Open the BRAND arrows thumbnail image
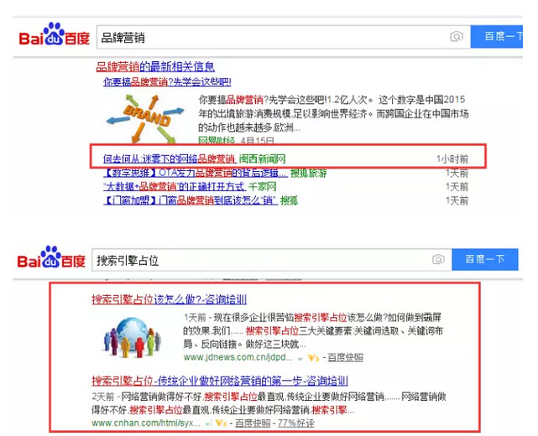 click(145, 118)
